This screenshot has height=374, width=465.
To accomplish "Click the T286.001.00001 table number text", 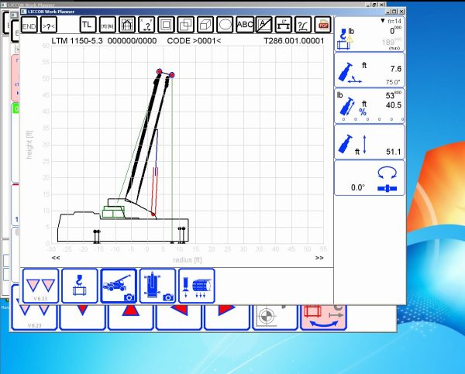I will pyautogui.click(x=294, y=41).
